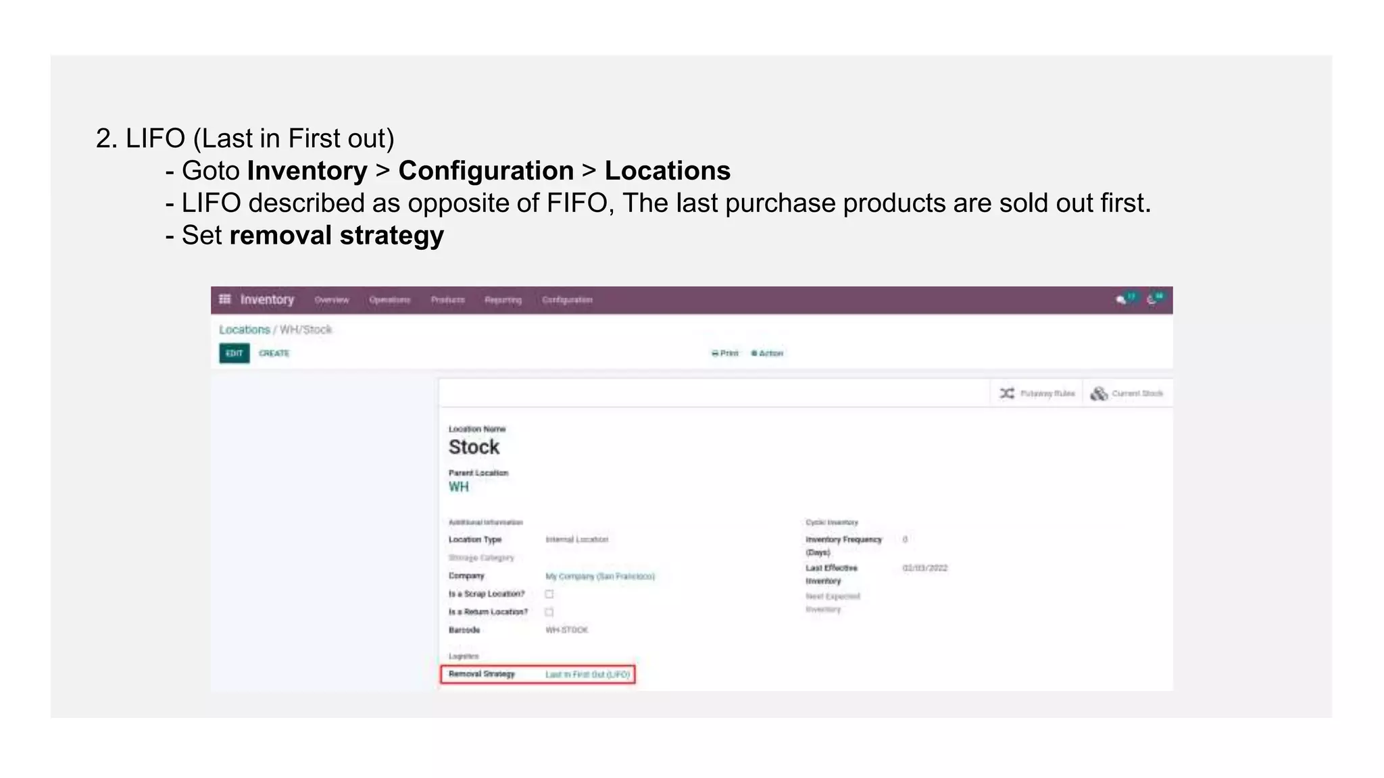Click the CREATE button
Viewport: 1384px width, 778px height.
[x=274, y=353]
